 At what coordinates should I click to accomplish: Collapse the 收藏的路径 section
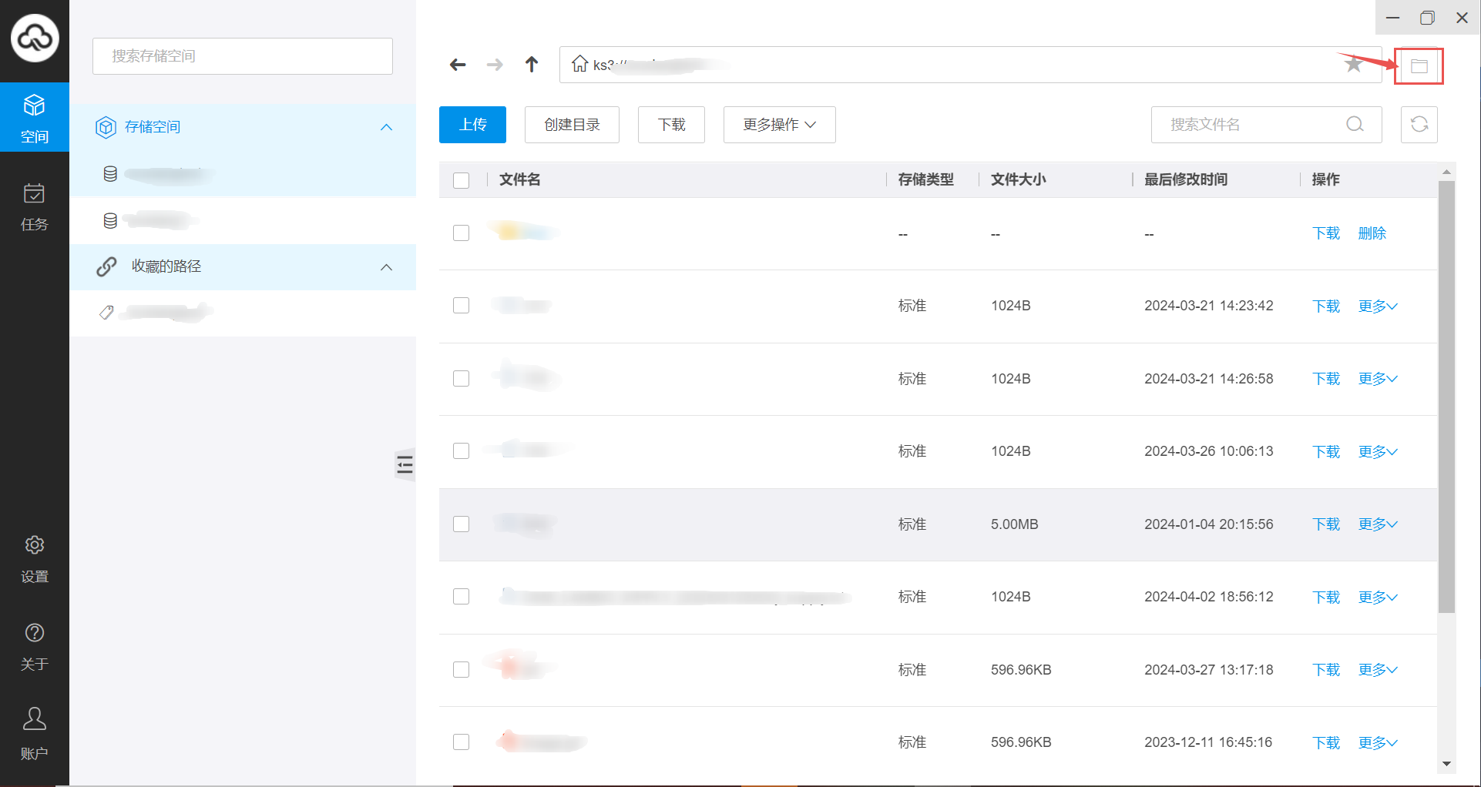coord(386,267)
